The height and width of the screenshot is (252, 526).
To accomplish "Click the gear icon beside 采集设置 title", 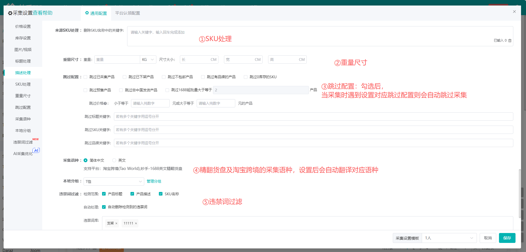I will point(10,13).
